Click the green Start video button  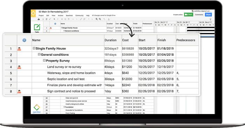pos(188,15)
